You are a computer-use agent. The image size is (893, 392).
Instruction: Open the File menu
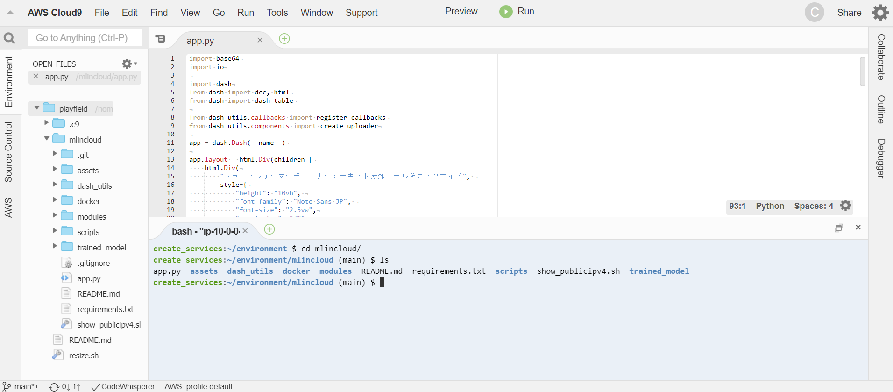[102, 13]
